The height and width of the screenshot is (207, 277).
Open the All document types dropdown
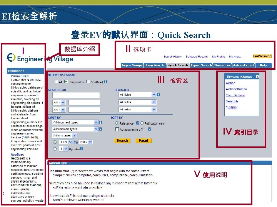click(75, 122)
